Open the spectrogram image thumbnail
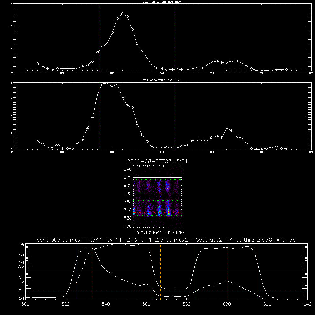Screen dimensions: 315x315 tap(158, 197)
